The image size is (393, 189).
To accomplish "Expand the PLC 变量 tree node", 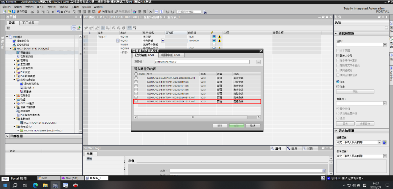I will (x=15, y=72).
